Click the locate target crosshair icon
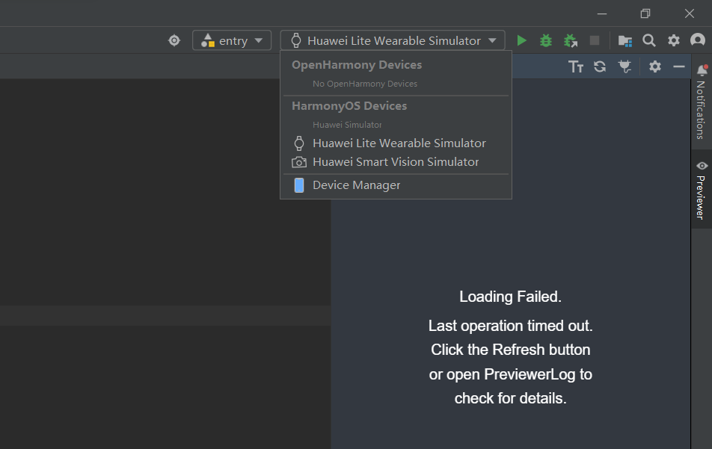The image size is (712, 449). pos(174,40)
